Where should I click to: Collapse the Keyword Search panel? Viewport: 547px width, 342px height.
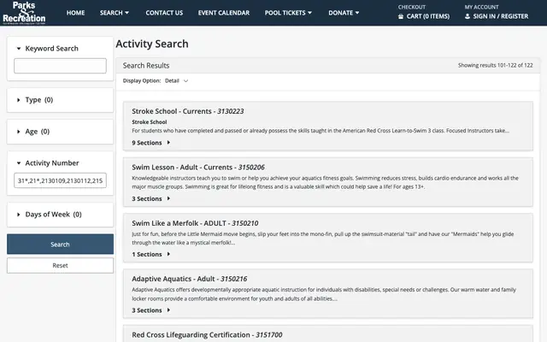pyautogui.click(x=48, y=49)
